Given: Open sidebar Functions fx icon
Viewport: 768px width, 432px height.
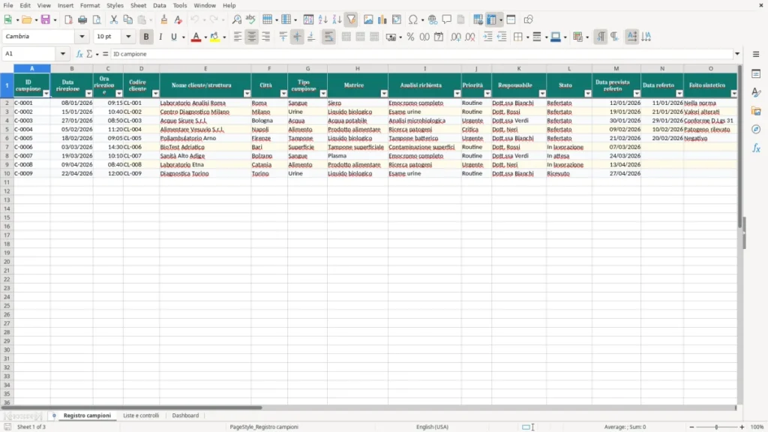Looking at the screenshot, I should point(756,148).
